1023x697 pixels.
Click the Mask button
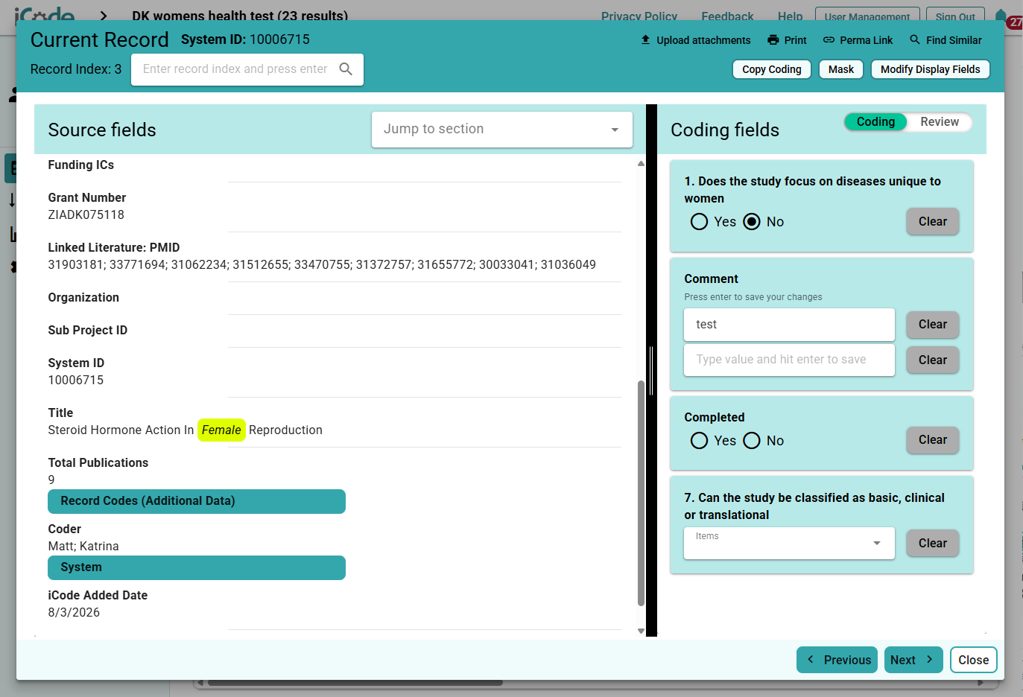(841, 69)
